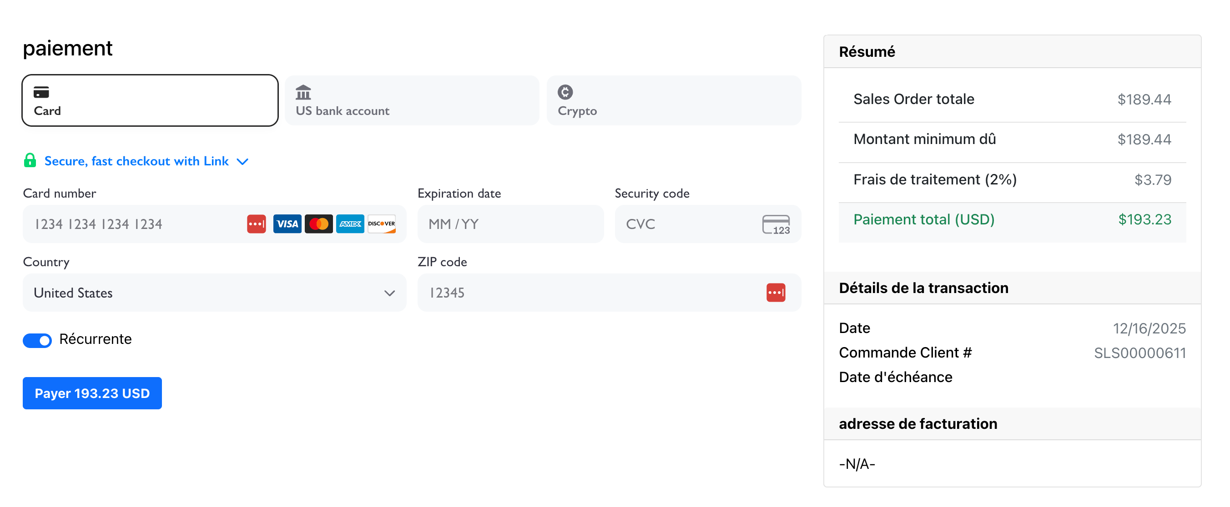Viewport: 1230px width, 507px height.
Task: Click the Amex card brand icon
Action: [x=350, y=224]
